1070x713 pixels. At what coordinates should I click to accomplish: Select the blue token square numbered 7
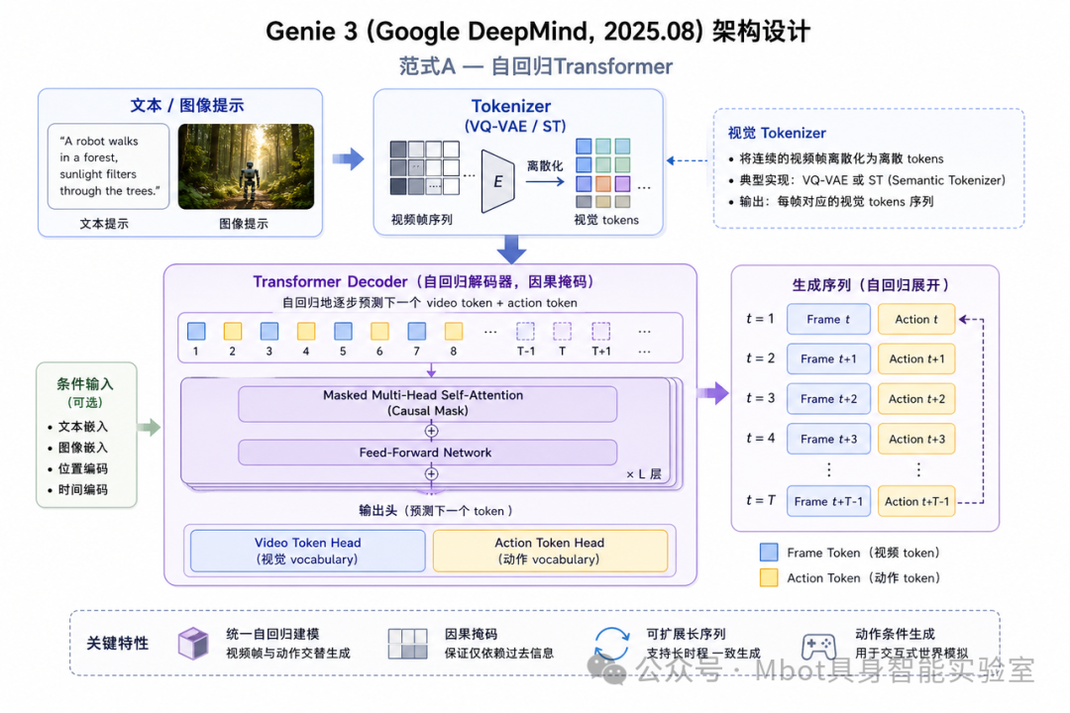pyautogui.click(x=417, y=331)
